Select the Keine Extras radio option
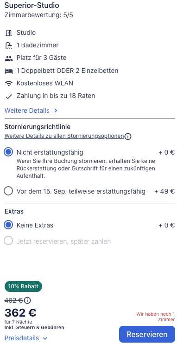This screenshot has height=344, width=177. coord(8,225)
